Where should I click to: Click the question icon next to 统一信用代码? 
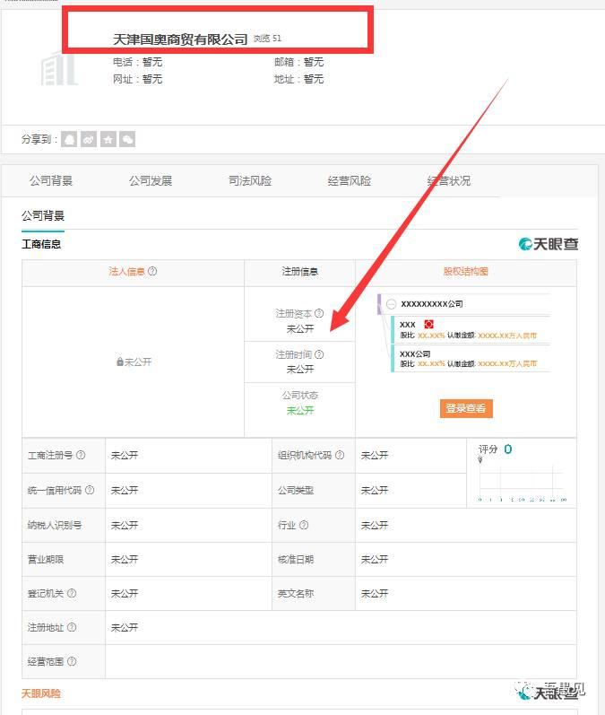[x=90, y=490]
